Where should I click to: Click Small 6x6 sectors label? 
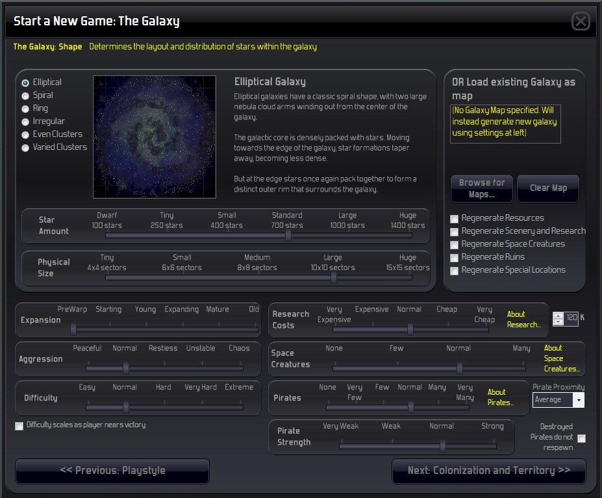point(182,262)
